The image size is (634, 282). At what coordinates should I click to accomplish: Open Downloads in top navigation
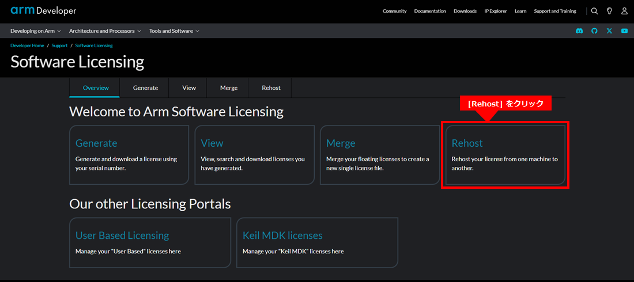tap(465, 12)
